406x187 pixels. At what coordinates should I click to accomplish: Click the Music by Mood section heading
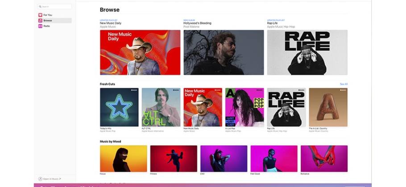pos(110,142)
